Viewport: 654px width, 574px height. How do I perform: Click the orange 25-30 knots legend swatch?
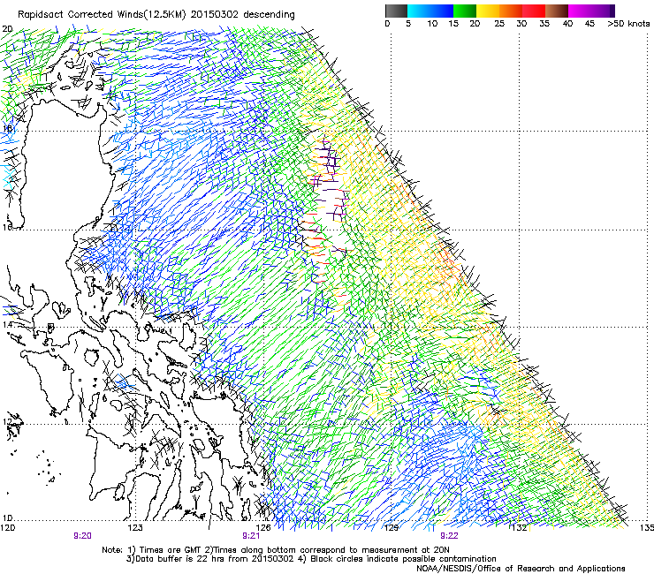[x=511, y=11]
